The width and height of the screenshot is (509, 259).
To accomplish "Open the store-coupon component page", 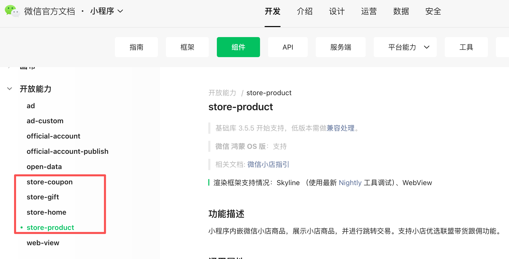I will pyautogui.click(x=50, y=182).
